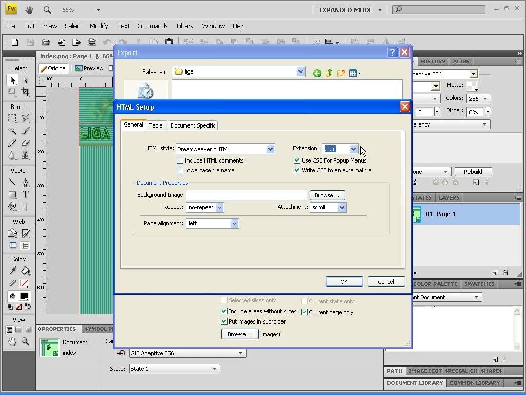This screenshot has height=395, width=526.
Task: Uncheck Write CSS to an external file
Action: click(297, 170)
